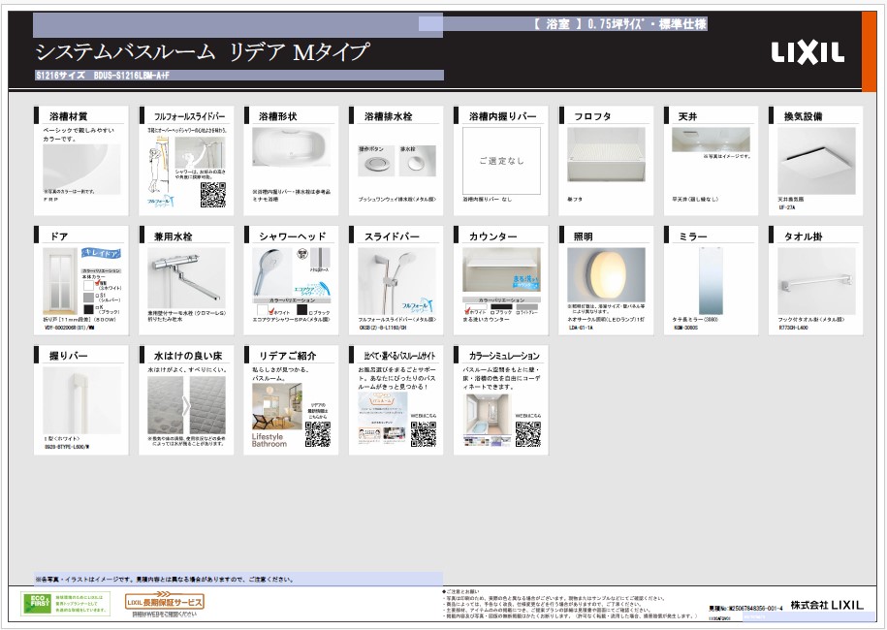Click the ※各写真・イラストはイメージです note

click(164, 579)
